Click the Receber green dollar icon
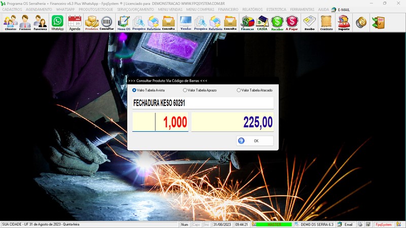Viewport: 406px width, 228px height. click(x=277, y=23)
